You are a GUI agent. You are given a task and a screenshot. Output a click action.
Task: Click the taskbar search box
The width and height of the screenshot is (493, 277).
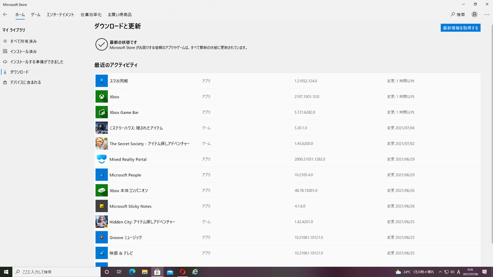tap(56, 272)
